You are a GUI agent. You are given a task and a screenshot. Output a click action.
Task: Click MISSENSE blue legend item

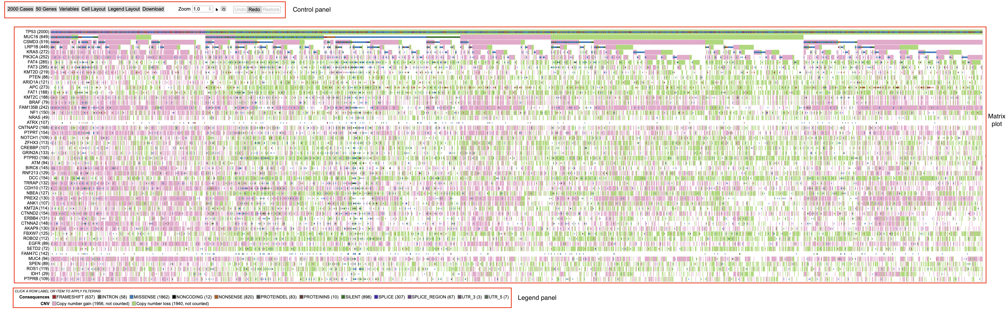[151, 297]
